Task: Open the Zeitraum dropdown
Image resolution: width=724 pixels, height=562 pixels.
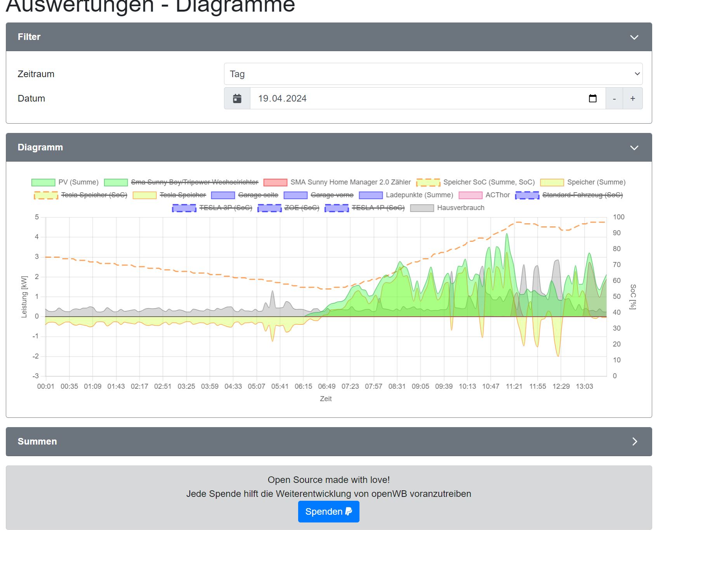Action: pyautogui.click(x=433, y=74)
